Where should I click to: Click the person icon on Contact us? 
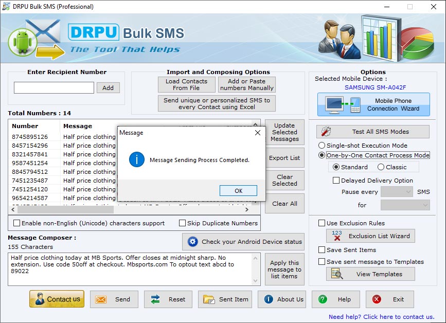click(40, 299)
